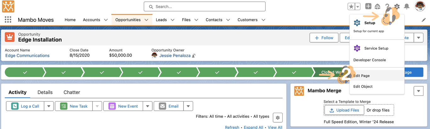Open the user avatar profile menu

pyautogui.click(x=420, y=6)
